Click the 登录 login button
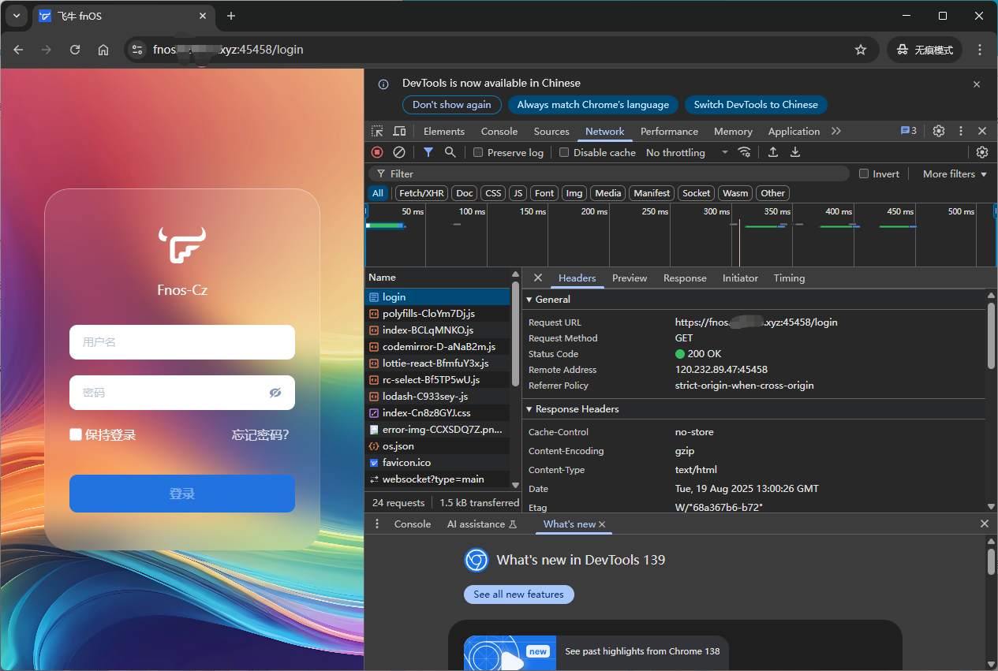Screen dimensions: 998x671 tap(182, 494)
